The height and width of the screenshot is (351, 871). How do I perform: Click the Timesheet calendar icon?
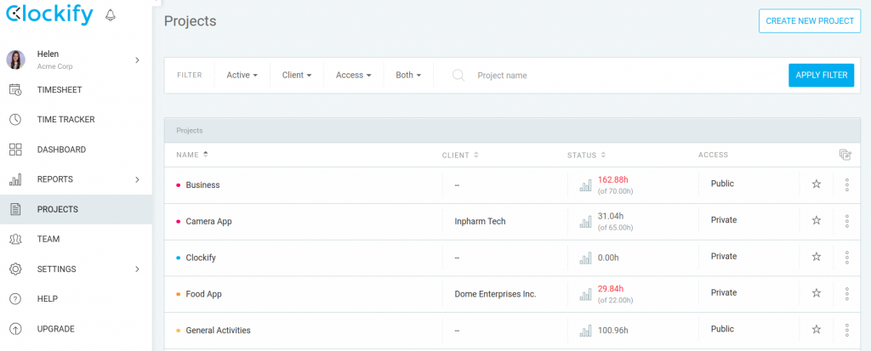pos(15,89)
